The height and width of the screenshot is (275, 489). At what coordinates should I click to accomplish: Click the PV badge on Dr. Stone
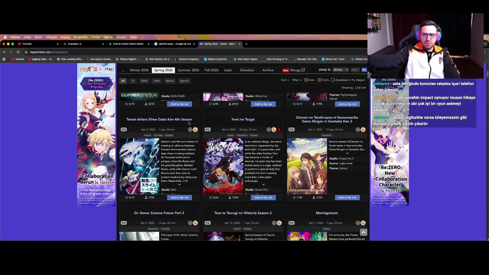pyautogui.click(x=123, y=223)
